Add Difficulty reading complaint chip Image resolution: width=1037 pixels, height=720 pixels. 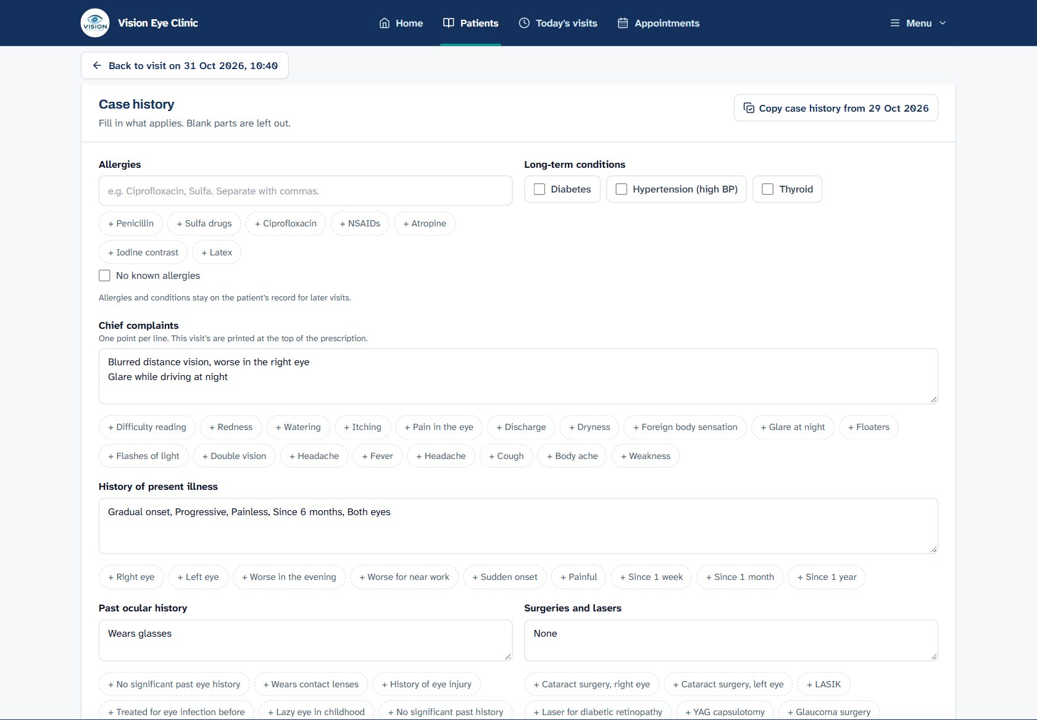pyautogui.click(x=147, y=427)
